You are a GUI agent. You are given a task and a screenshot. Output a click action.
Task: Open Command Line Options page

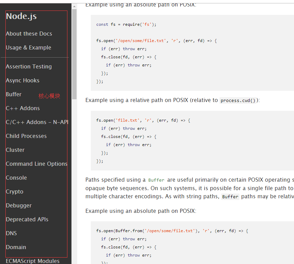tap(37, 164)
